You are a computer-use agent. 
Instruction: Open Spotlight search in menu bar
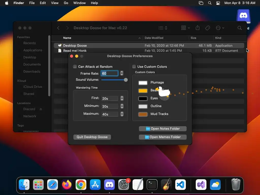coord(209,3)
